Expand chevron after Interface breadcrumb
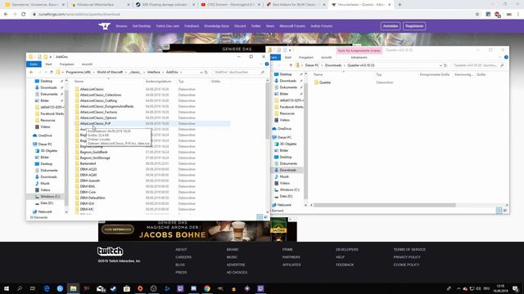Viewport: 524px width, 294px height. click(x=164, y=72)
